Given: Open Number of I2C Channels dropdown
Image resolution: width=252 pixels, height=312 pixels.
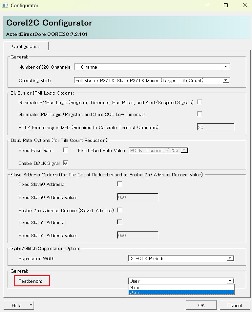Looking at the screenshot, I should 226,67.
